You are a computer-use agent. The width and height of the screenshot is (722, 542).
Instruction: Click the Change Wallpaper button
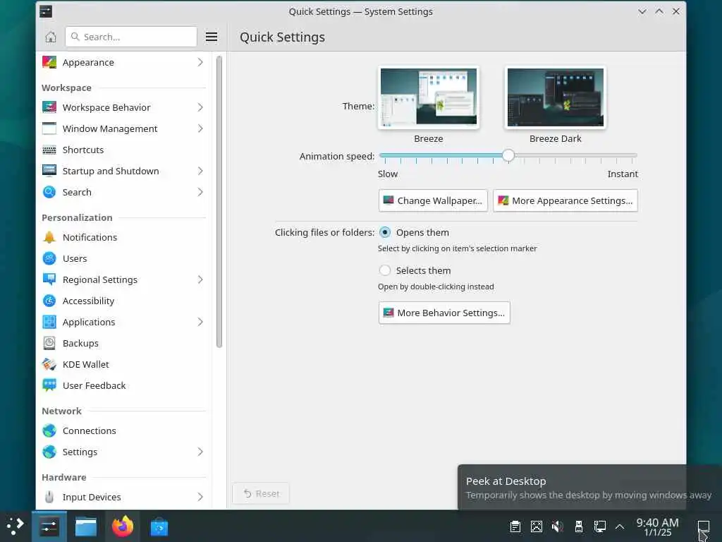click(433, 200)
